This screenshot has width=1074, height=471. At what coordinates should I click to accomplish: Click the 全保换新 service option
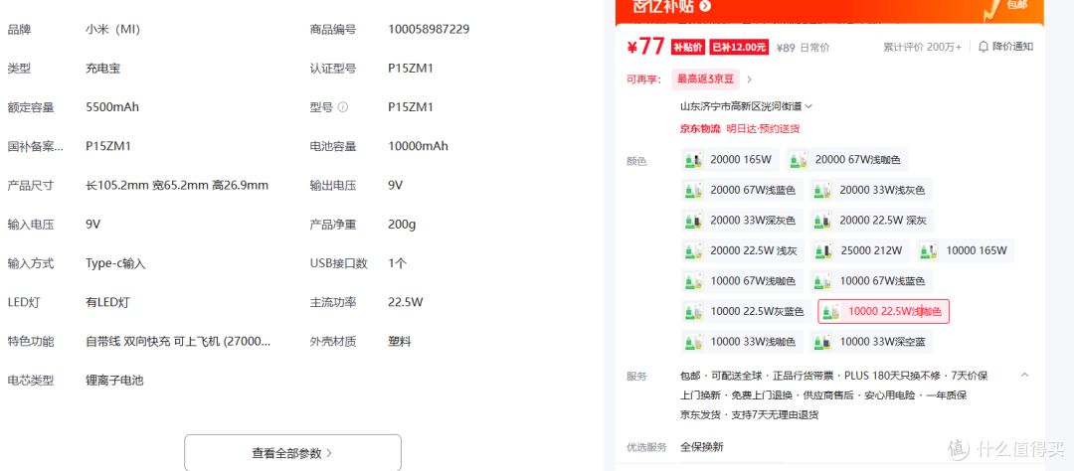(702, 447)
